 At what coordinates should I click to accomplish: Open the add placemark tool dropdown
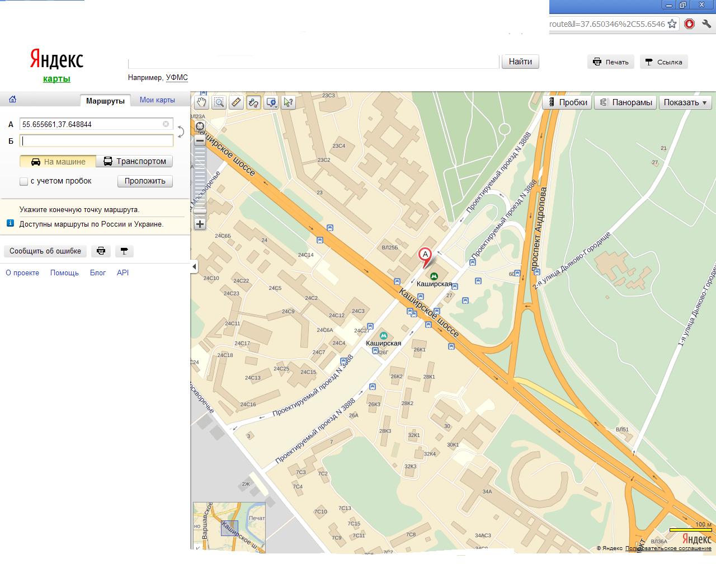pyautogui.click(x=271, y=102)
